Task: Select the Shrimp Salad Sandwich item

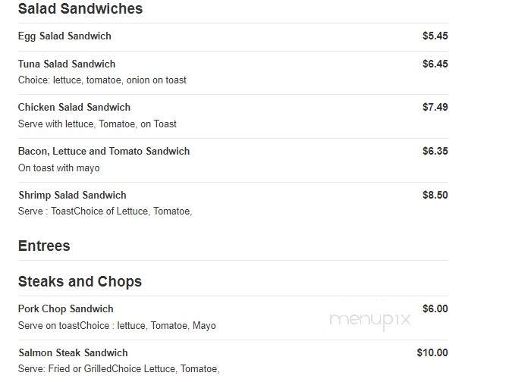Action: tap(72, 196)
